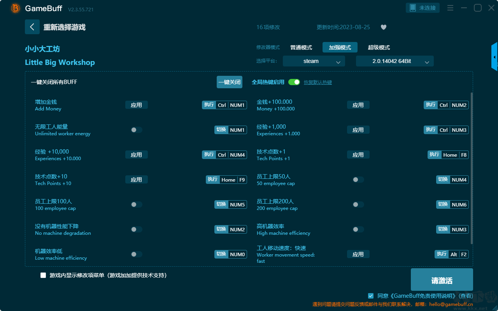Click the 16项修改 count text
498x311 pixels.
(268, 27)
